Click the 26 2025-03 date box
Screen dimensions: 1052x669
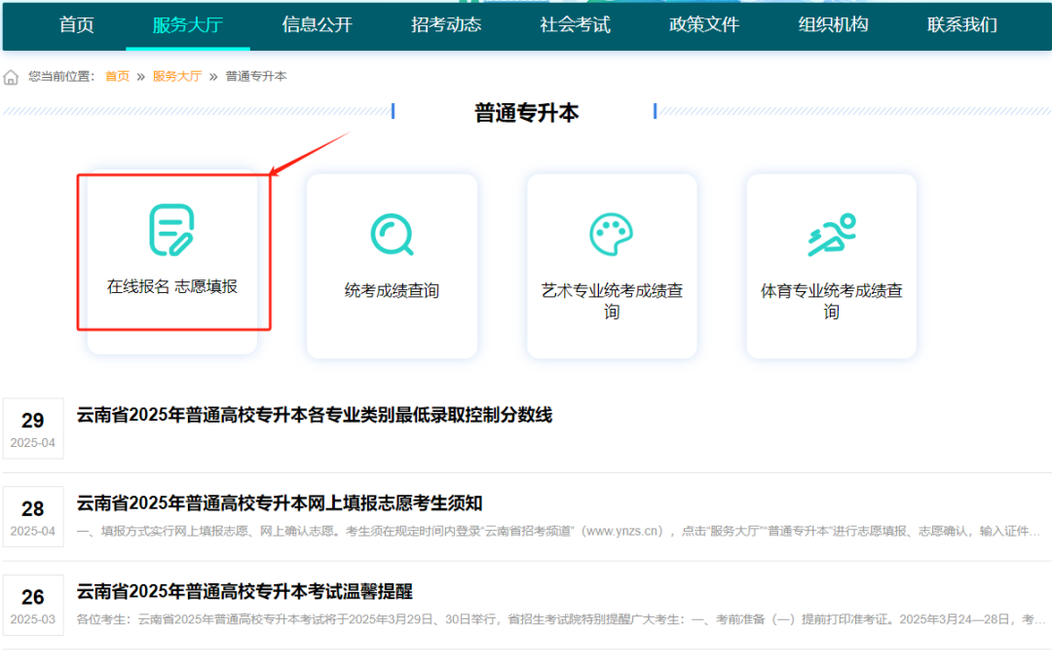tap(33, 606)
